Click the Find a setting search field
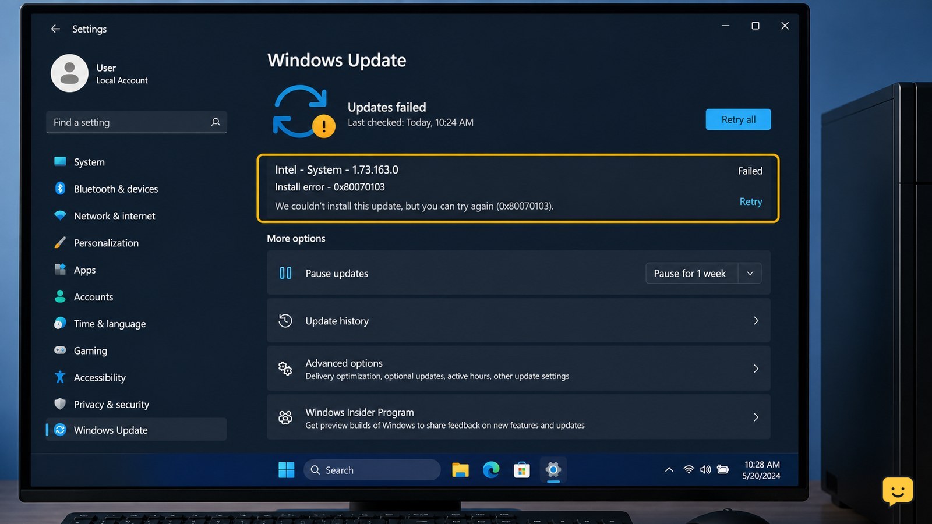Screen dimensions: 932x524 [136, 122]
